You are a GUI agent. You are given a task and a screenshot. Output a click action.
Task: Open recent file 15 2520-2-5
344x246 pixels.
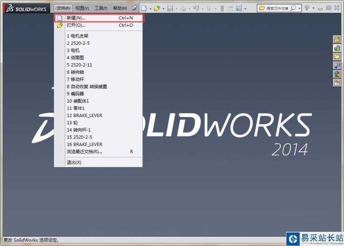point(98,137)
